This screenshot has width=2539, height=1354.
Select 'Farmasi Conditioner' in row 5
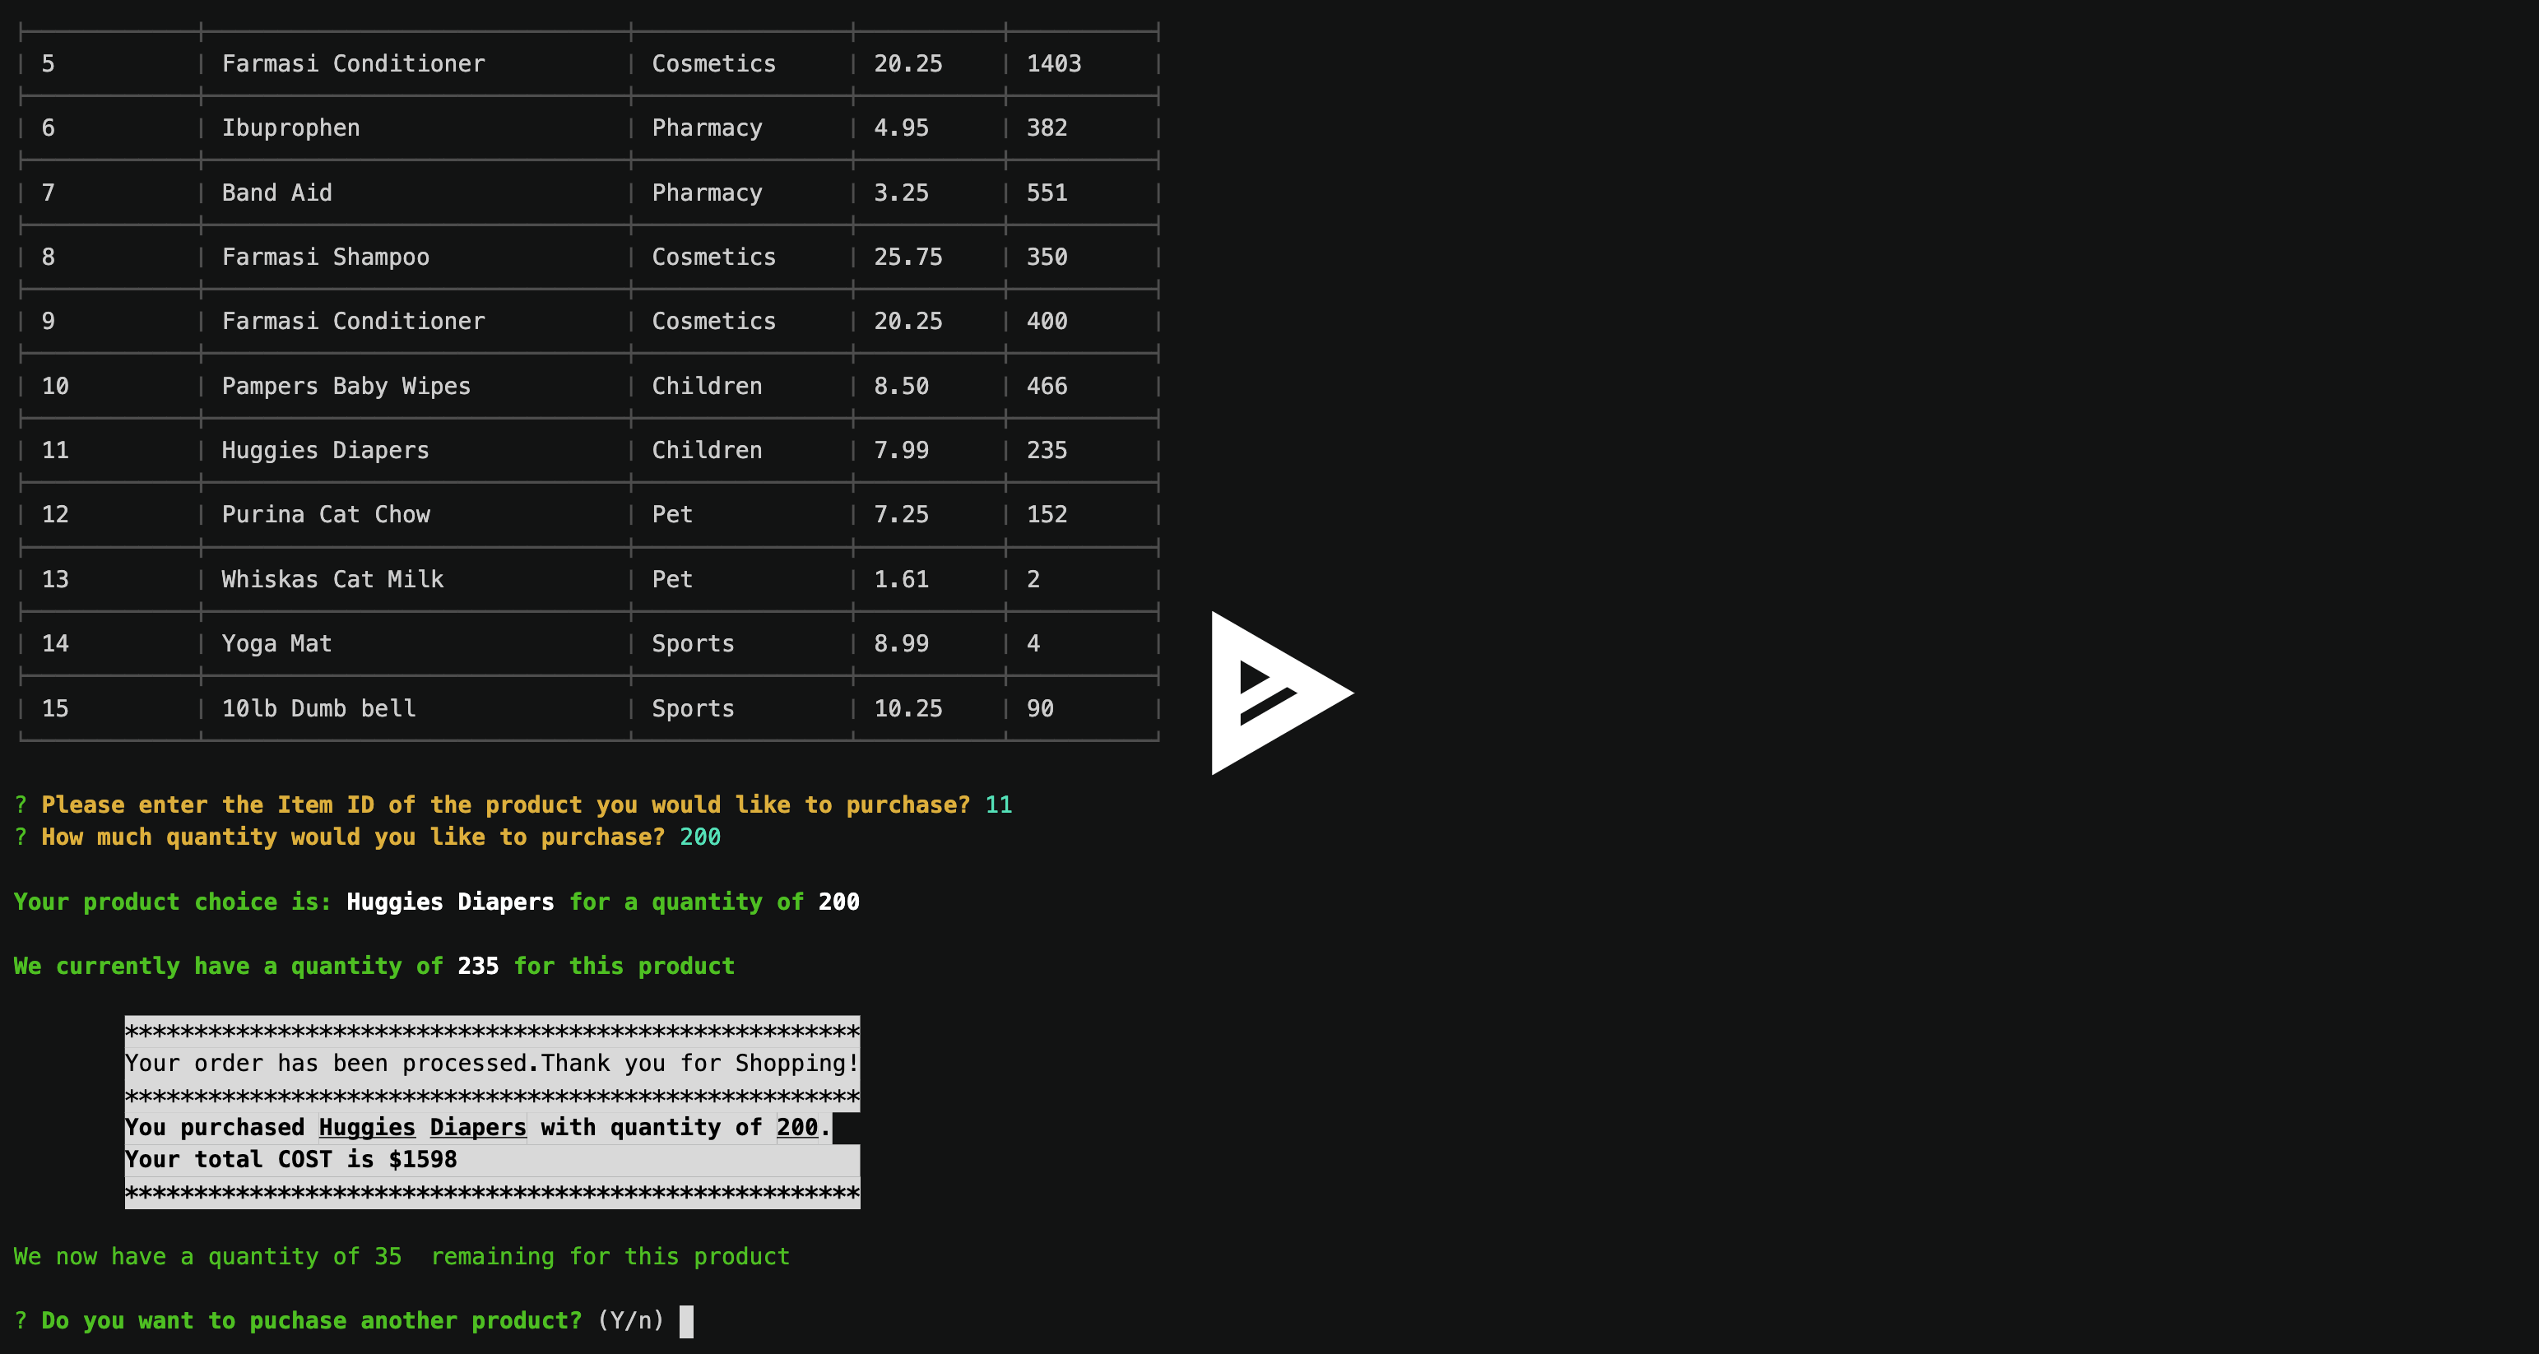[353, 64]
